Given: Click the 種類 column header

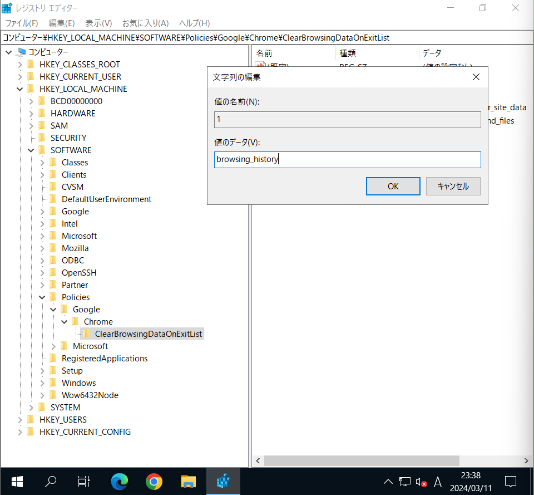Looking at the screenshot, I should pos(377,53).
